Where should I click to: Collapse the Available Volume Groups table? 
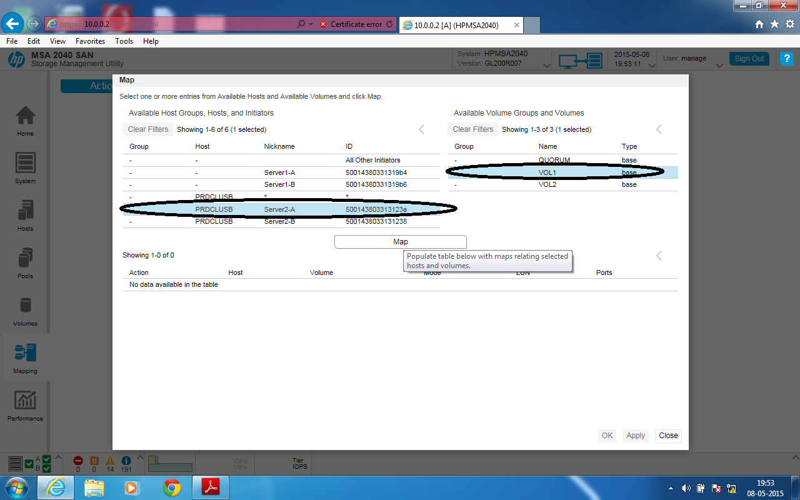click(659, 129)
